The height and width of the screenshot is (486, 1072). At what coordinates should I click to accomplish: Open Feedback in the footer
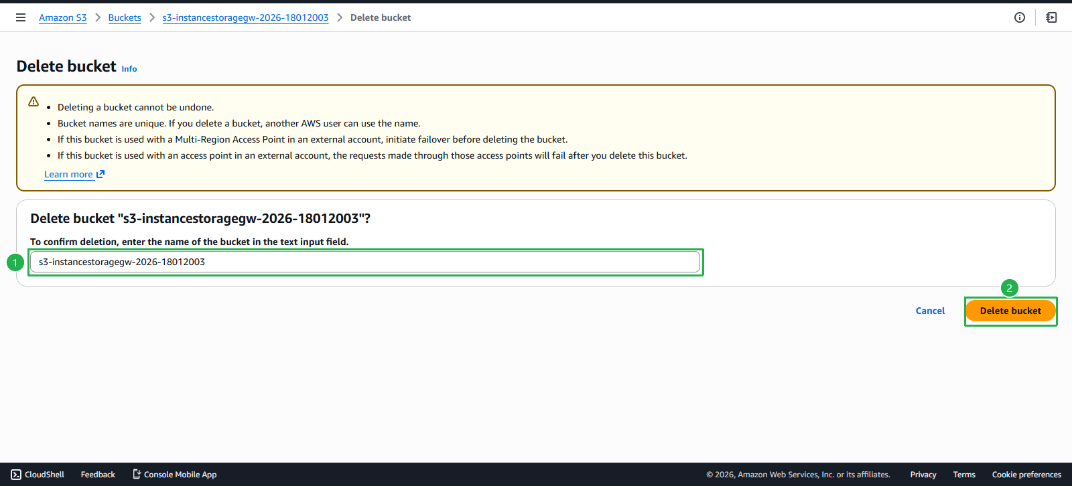[x=98, y=475]
